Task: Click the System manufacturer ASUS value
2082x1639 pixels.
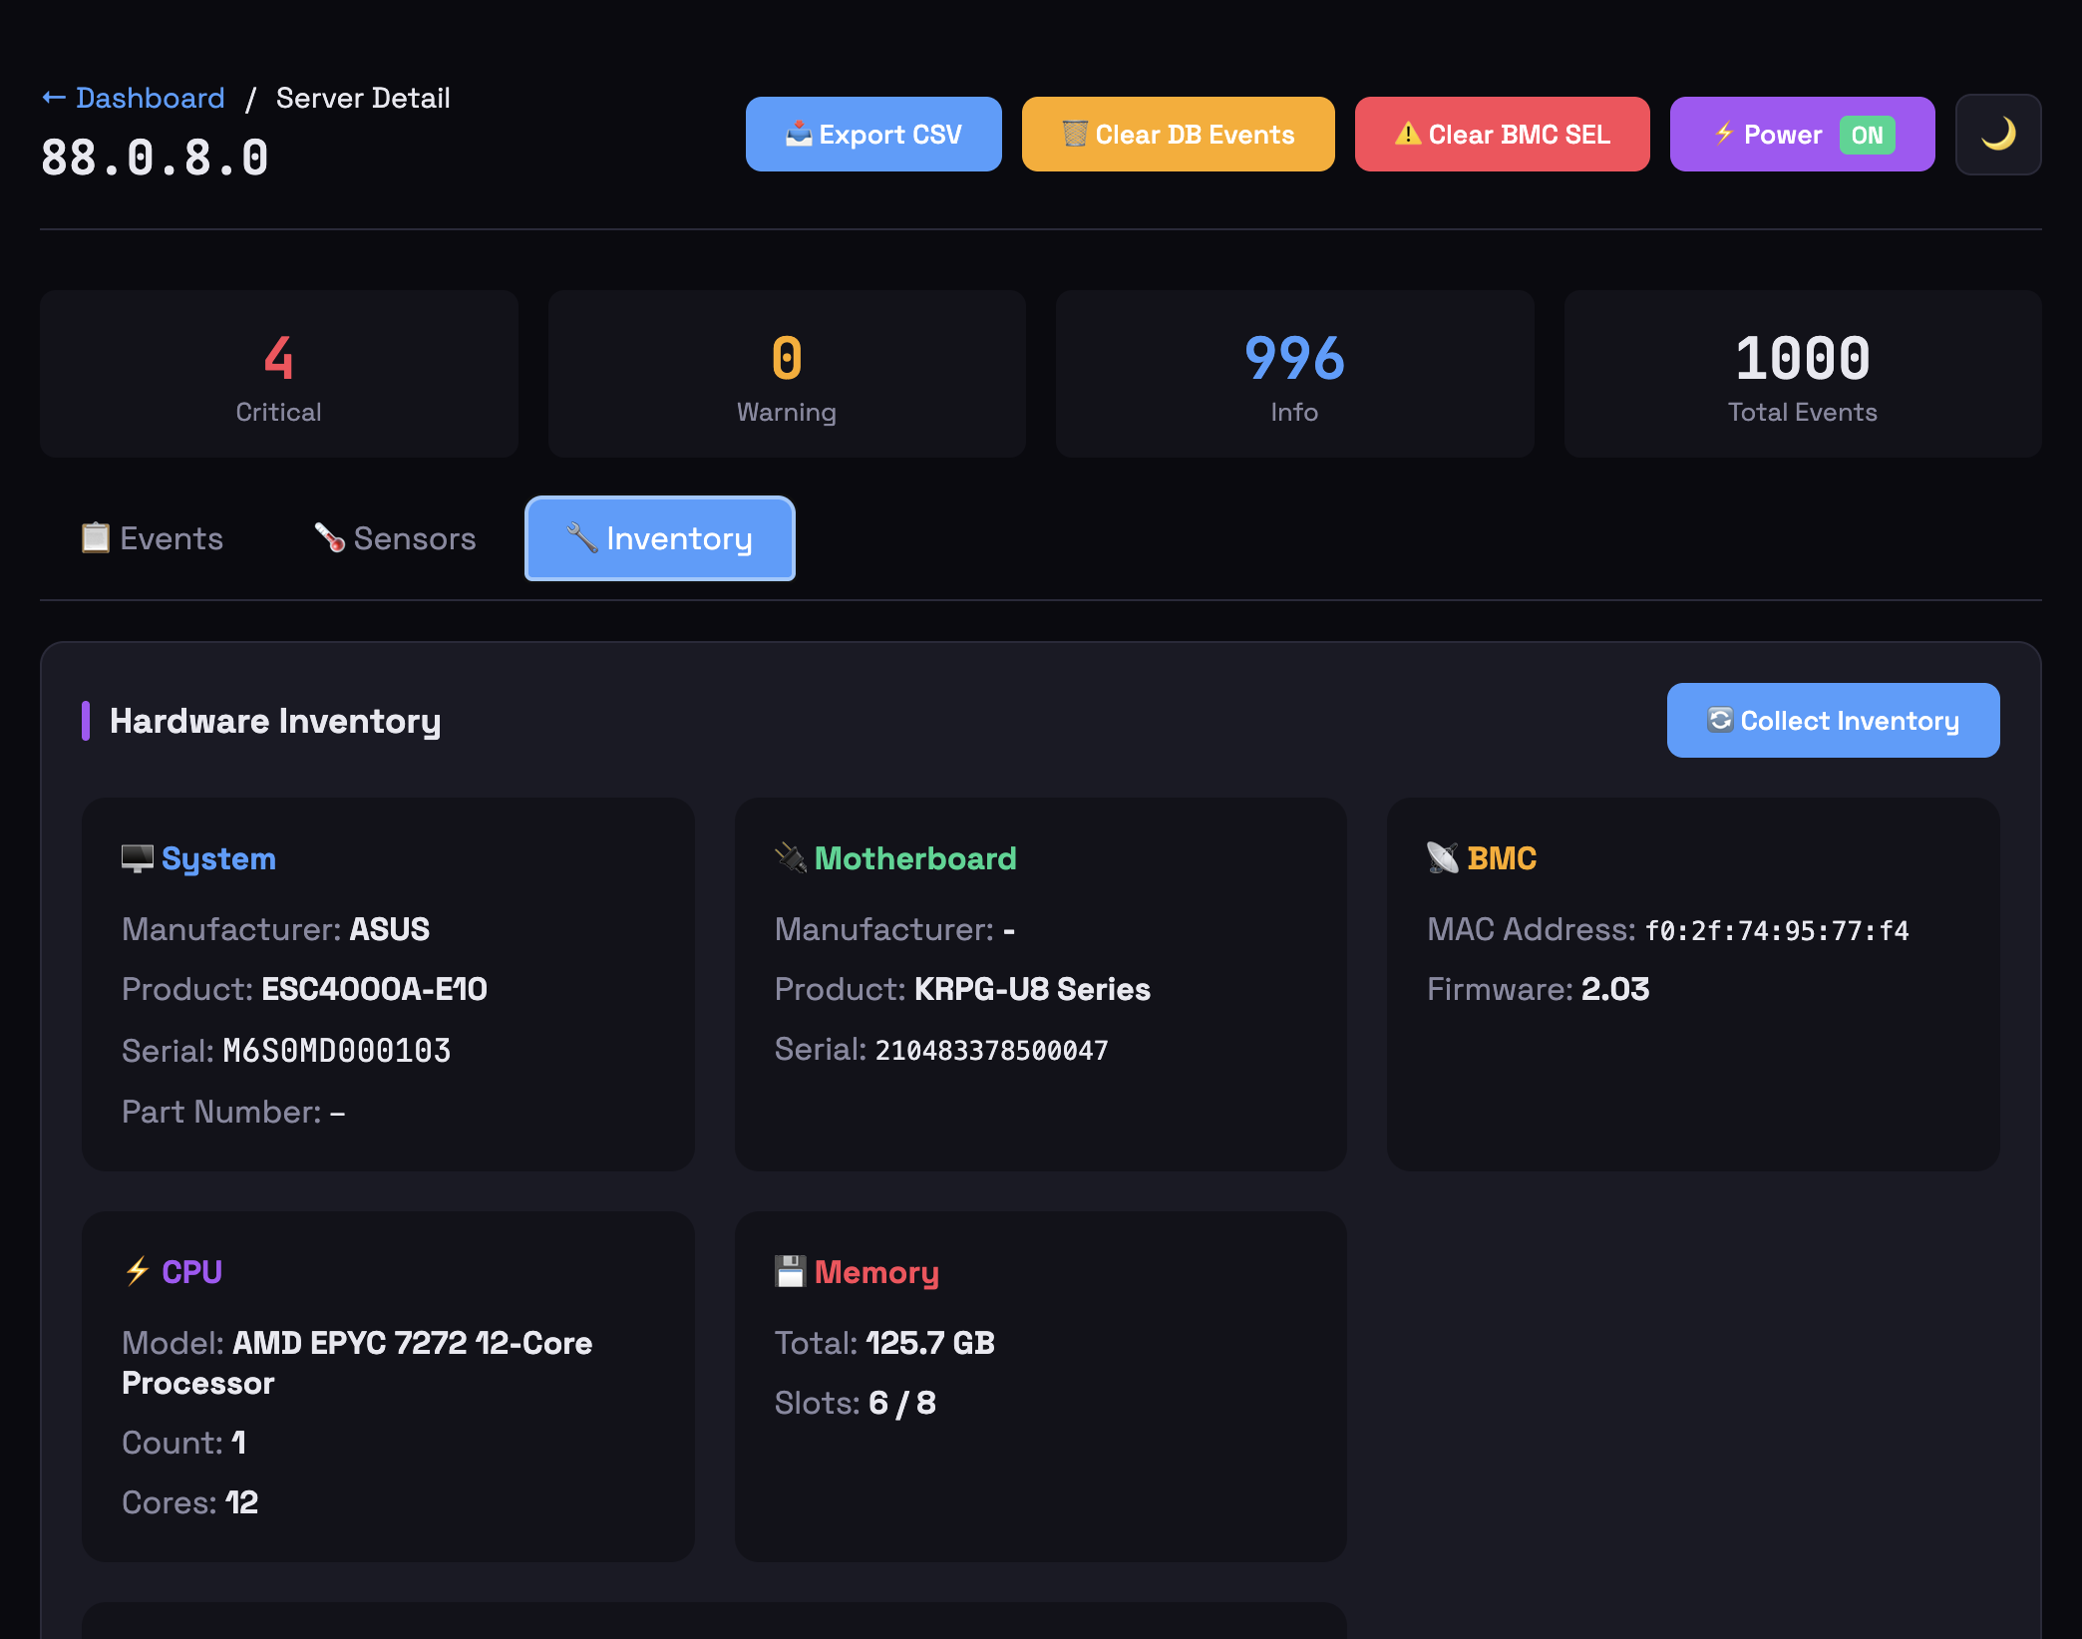Action: (389, 929)
